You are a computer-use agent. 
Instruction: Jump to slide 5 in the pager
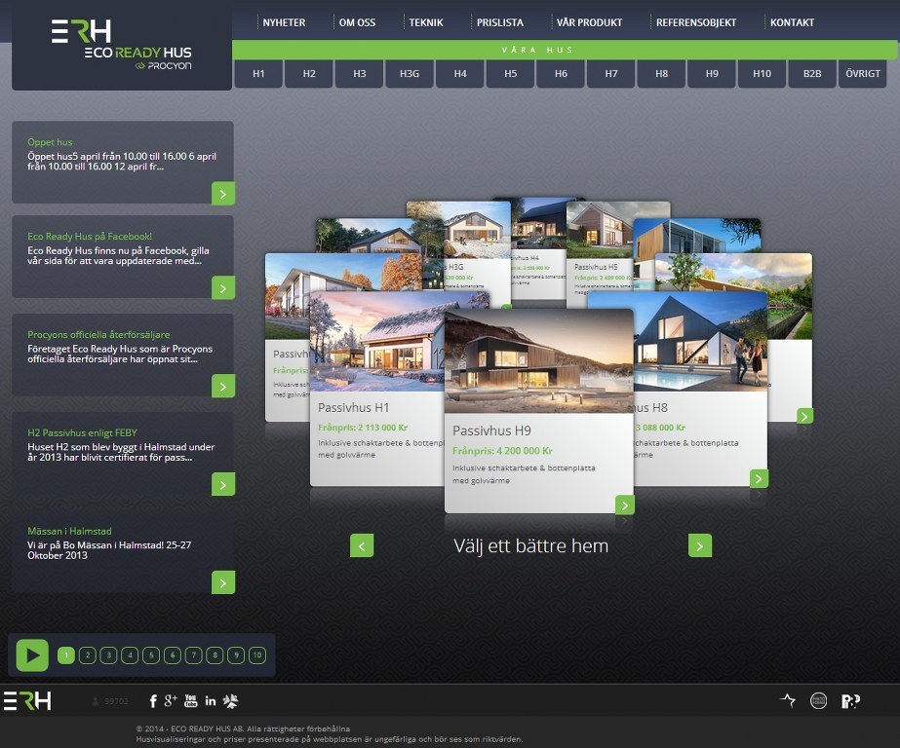tap(151, 655)
